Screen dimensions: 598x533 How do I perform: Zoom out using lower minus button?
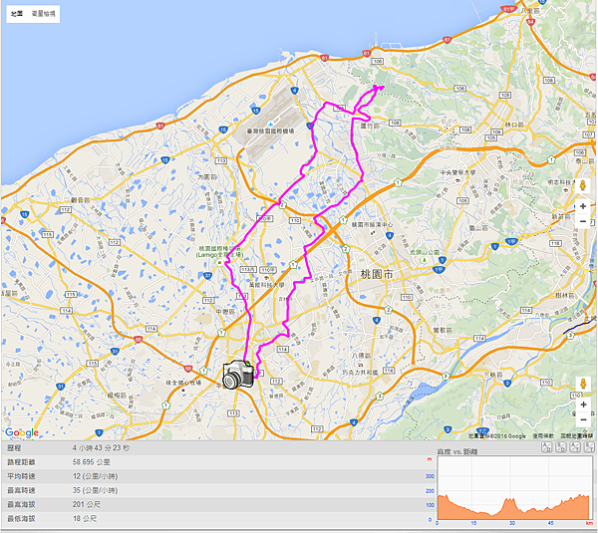pyautogui.click(x=583, y=419)
